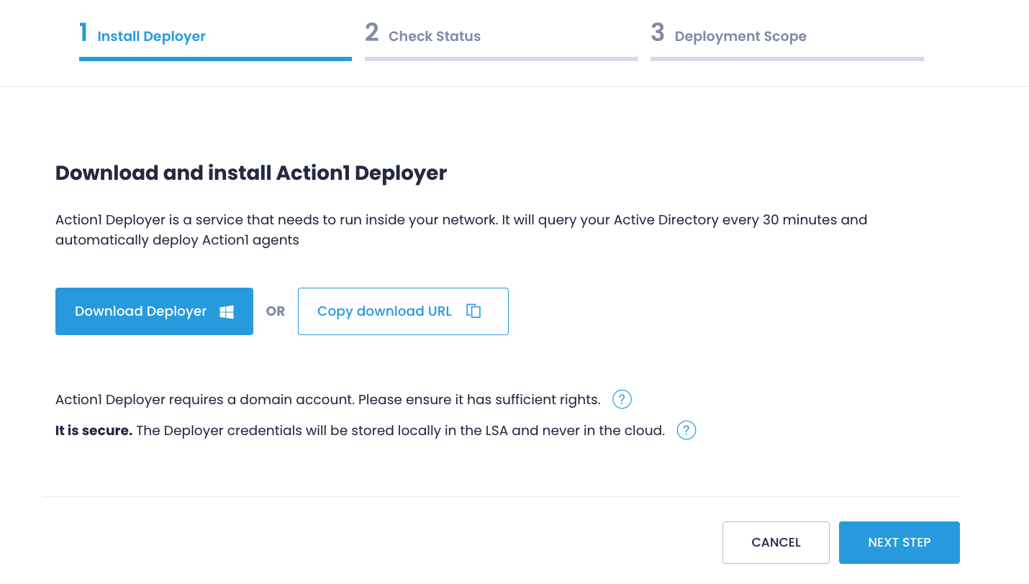Click the question mark about LSA credential storage
The height and width of the screenshot is (584, 1029).
point(686,430)
